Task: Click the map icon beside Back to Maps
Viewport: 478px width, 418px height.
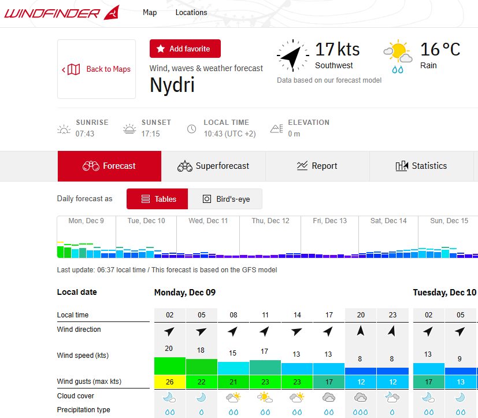Action: 73,69
